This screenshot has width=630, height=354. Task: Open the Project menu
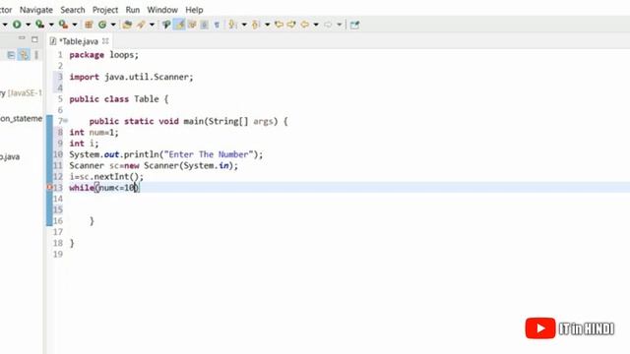click(105, 10)
